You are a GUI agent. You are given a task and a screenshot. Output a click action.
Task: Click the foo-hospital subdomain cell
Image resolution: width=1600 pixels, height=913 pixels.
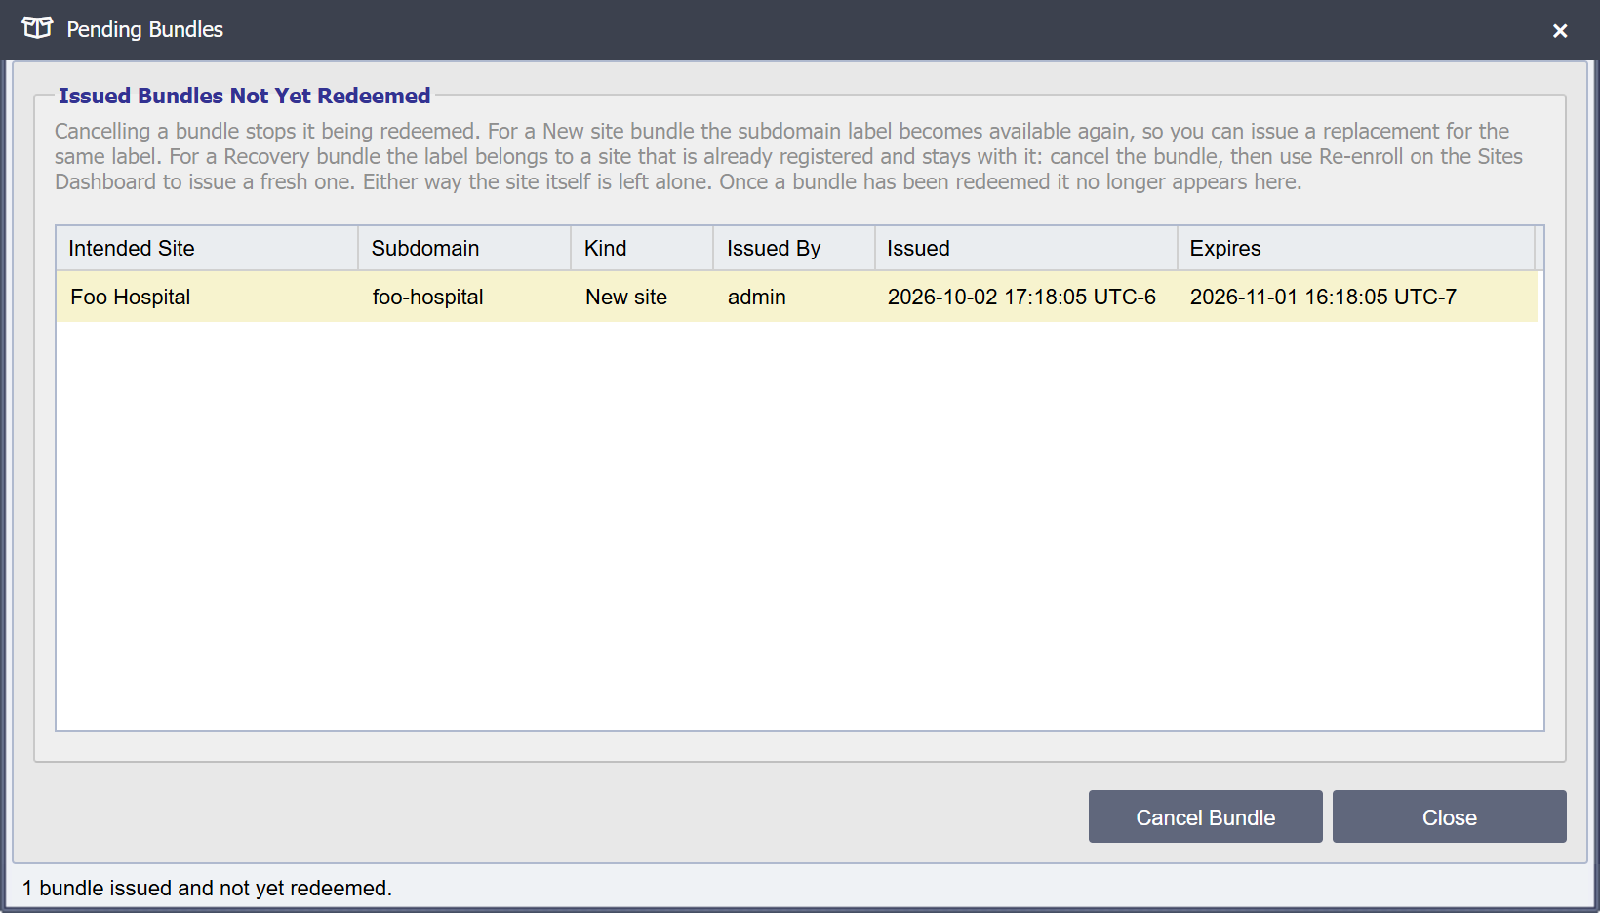(x=464, y=297)
